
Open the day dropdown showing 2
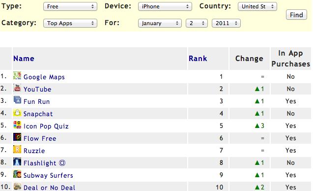pyautogui.click(x=197, y=23)
